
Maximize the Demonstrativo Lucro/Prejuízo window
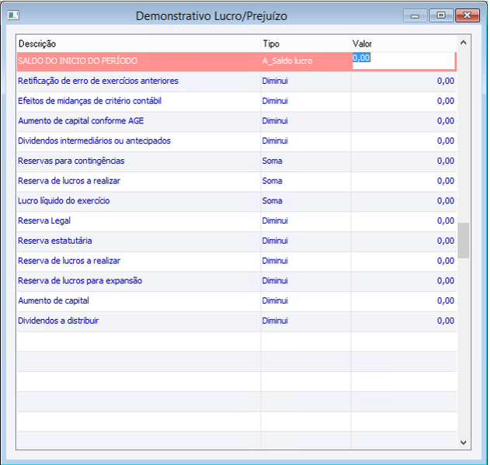(441, 16)
